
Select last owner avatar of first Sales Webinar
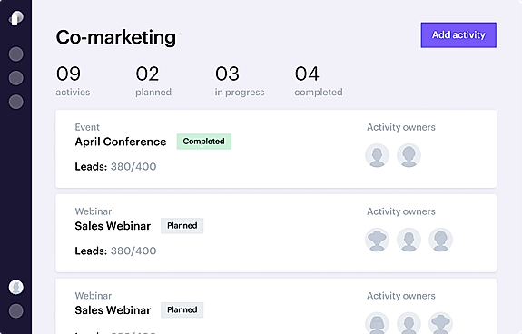(x=440, y=240)
